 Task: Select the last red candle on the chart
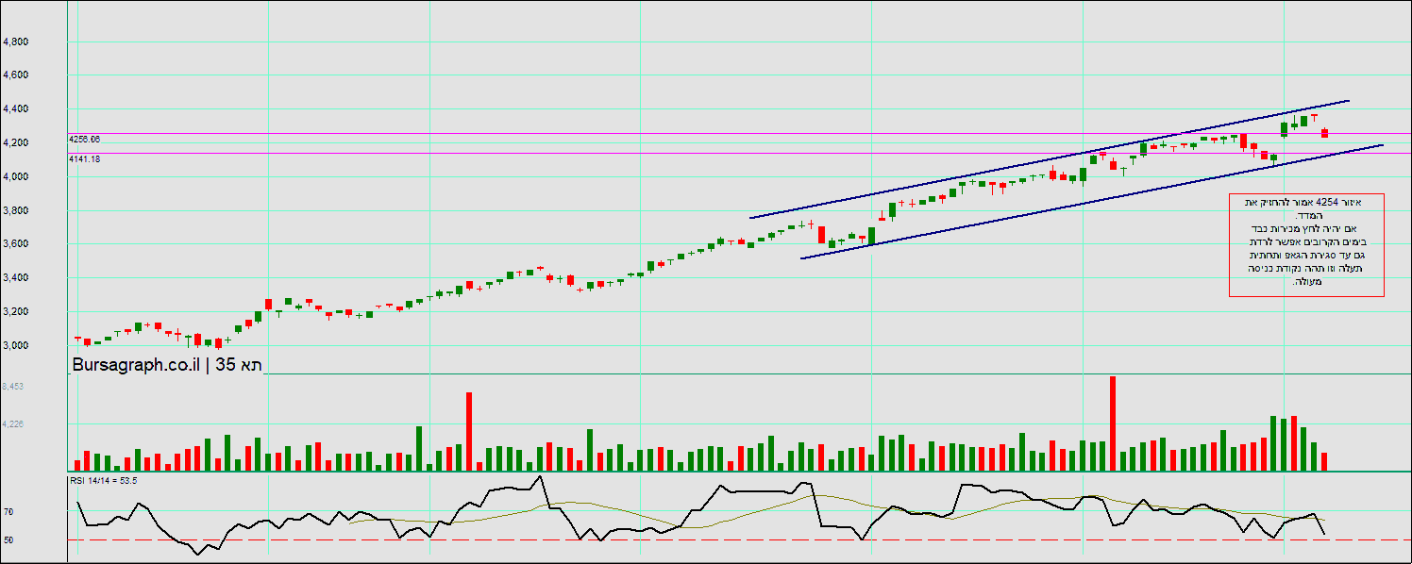pyautogui.click(x=1324, y=133)
